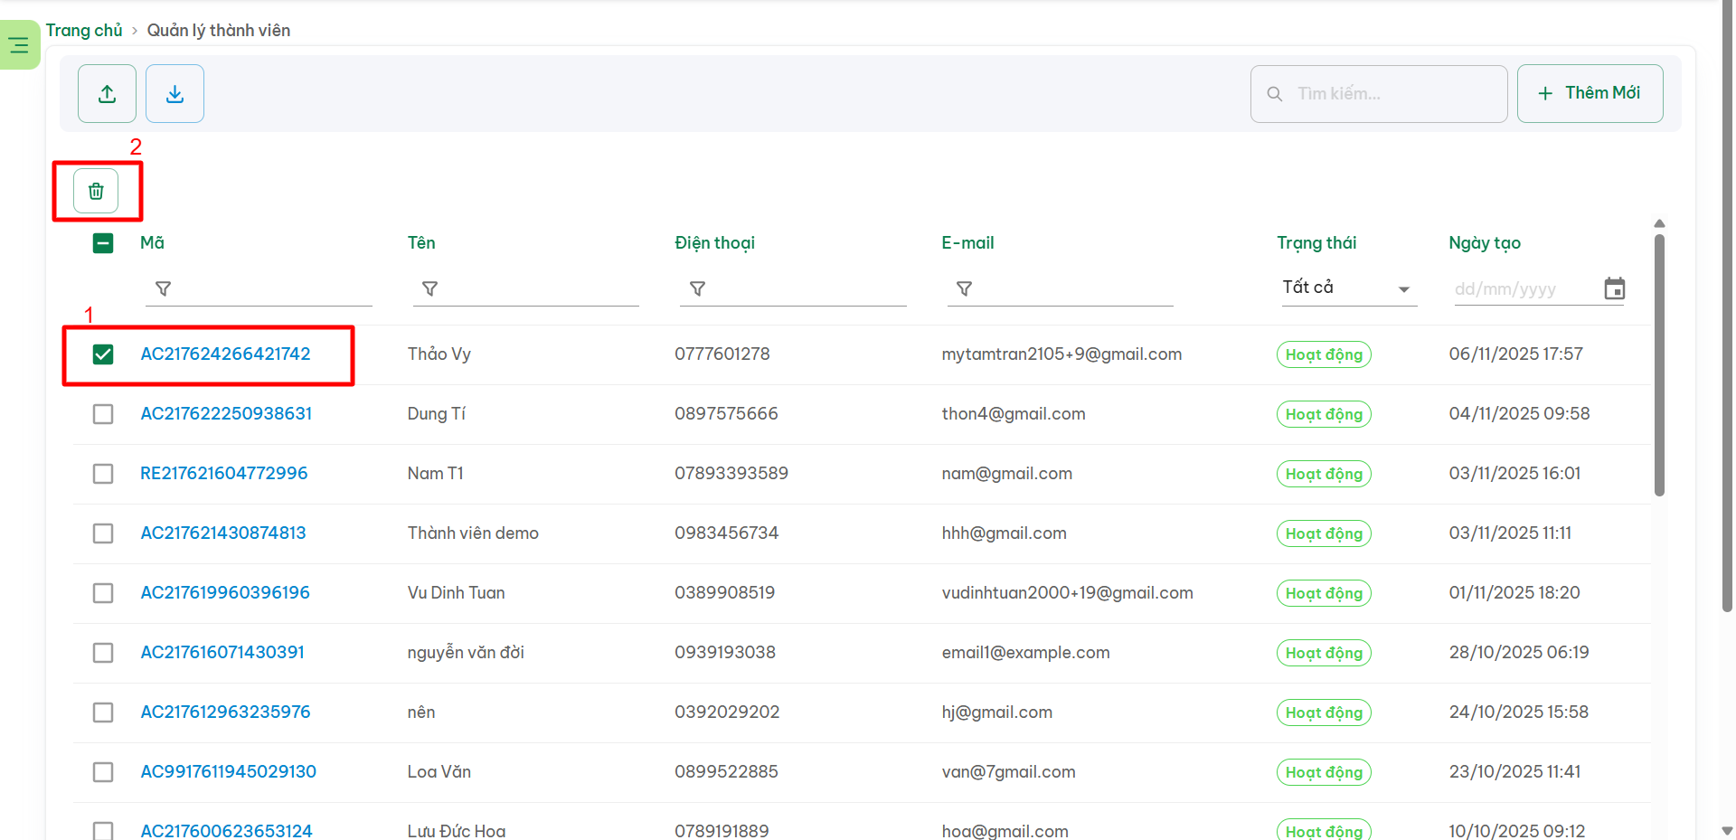
Task: Select the Nam T1 row checkbox
Action: point(103,474)
